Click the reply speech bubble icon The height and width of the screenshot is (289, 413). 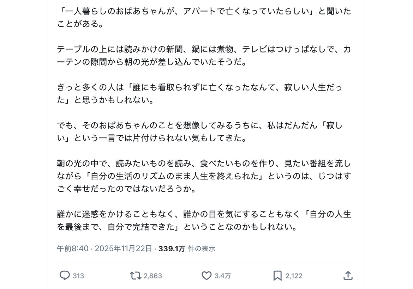click(x=65, y=276)
